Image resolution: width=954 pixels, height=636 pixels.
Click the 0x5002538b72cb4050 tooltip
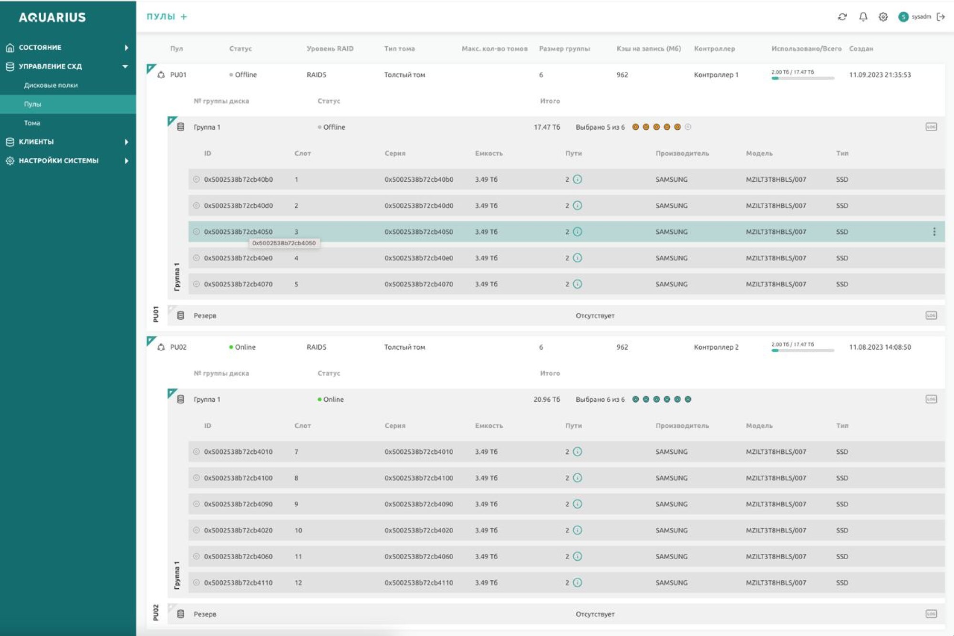(x=284, y=243)
